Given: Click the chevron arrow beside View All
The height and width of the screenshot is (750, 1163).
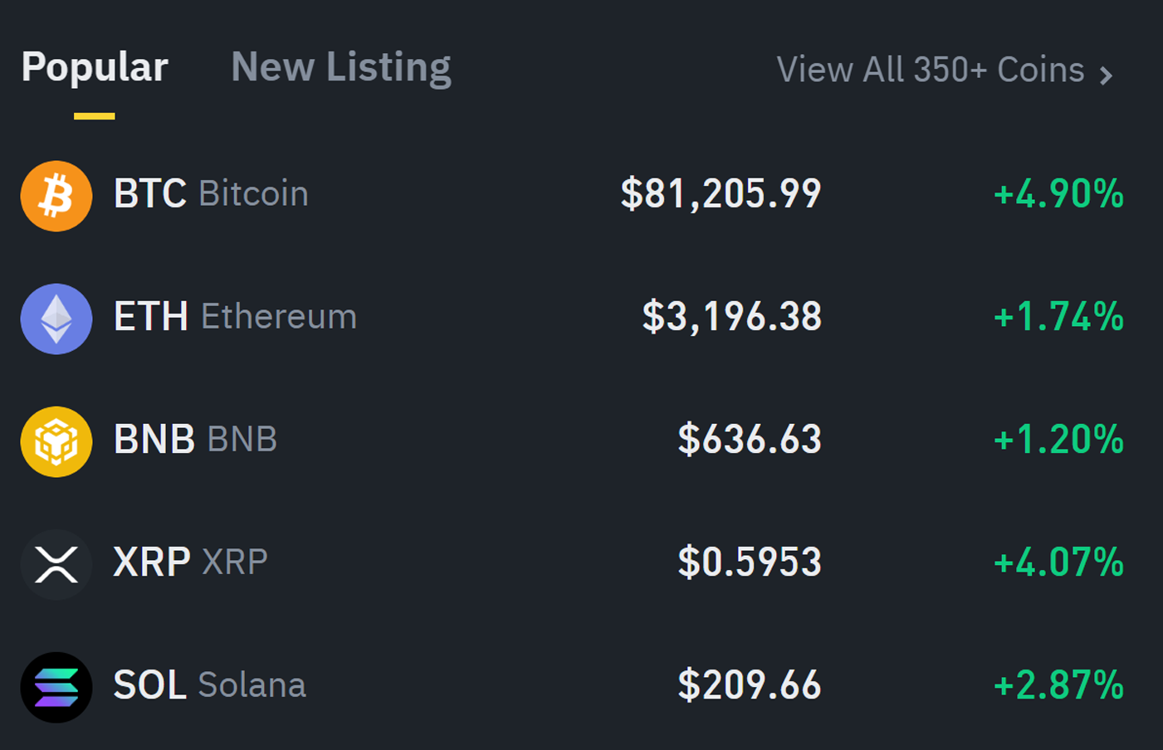Looking at the screenshot, I should pyautogui.click(x=1106, y=76).
